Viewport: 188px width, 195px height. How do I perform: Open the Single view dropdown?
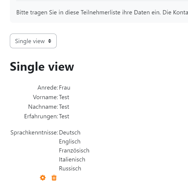(x=33, y=41)
